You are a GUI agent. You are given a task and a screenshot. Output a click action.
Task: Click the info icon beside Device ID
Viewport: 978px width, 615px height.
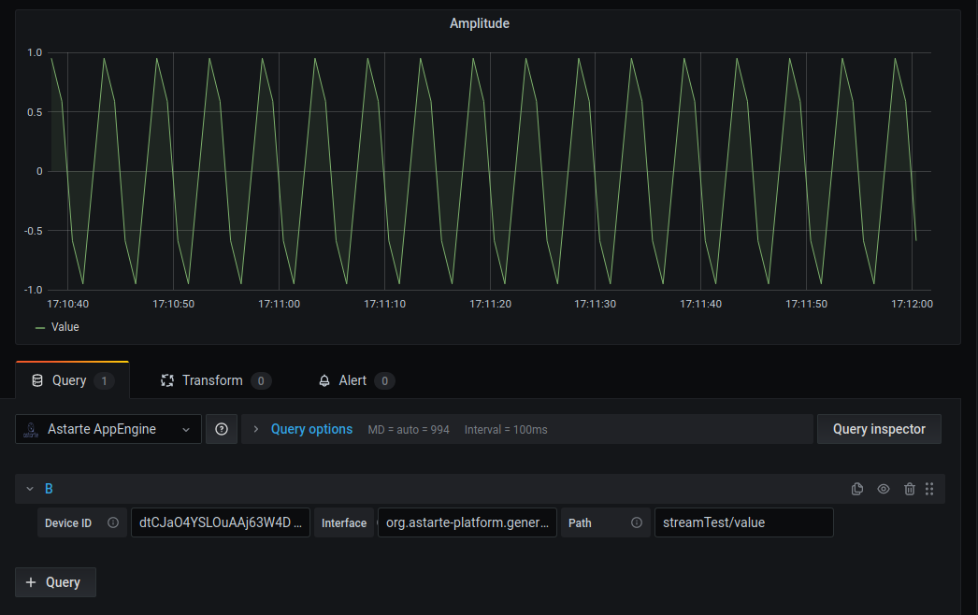point(113,523)
